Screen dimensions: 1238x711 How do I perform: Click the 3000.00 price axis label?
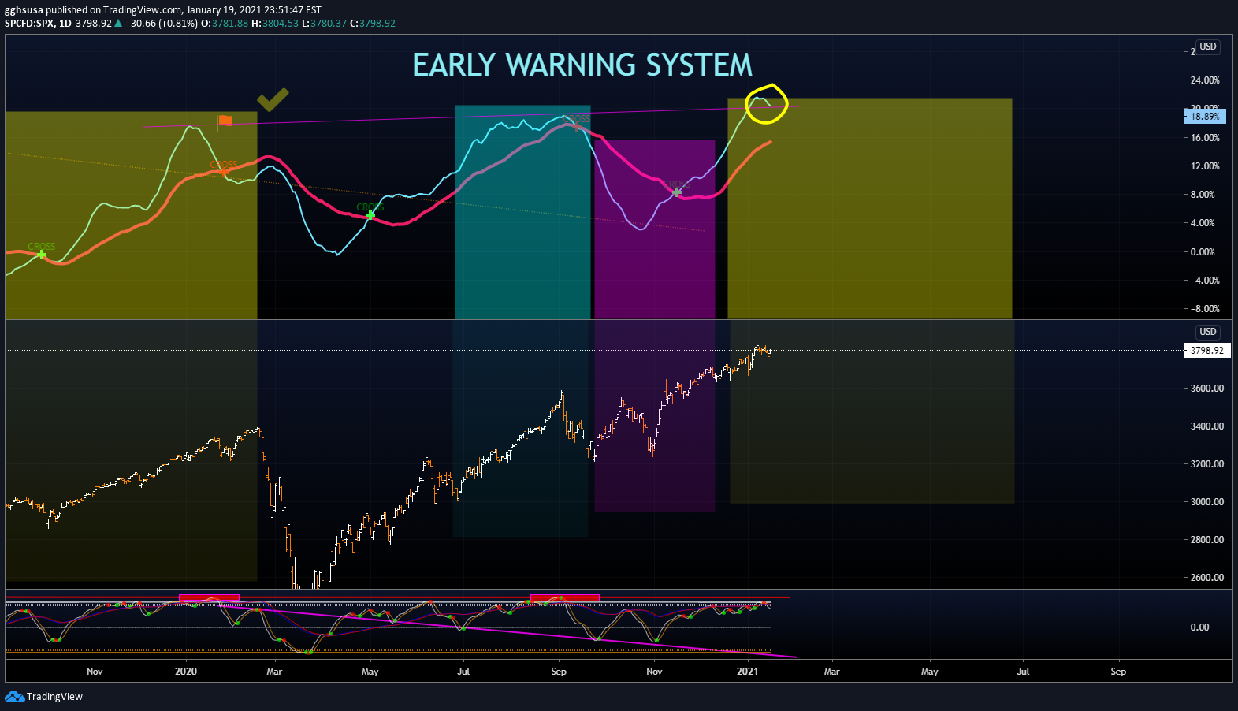(x=1207, y=502)
